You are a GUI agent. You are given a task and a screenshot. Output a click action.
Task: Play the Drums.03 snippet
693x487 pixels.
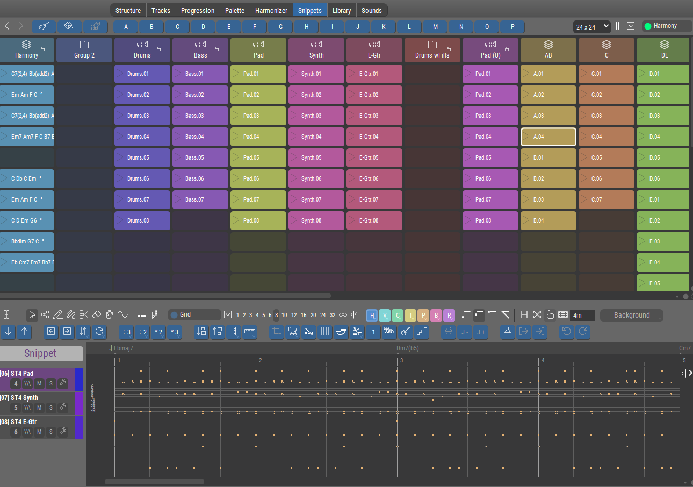(x=120, y=116)
